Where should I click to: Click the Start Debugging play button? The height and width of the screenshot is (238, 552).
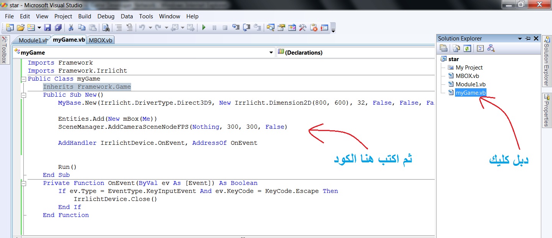[204, 28]
